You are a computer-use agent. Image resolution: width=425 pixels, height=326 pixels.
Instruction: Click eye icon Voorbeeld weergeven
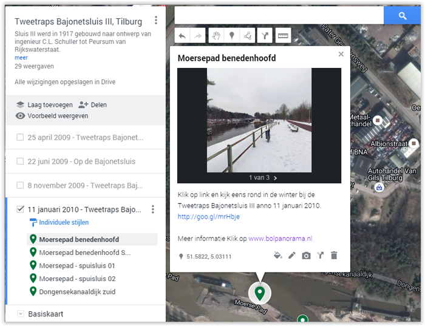tap(20, 116)
